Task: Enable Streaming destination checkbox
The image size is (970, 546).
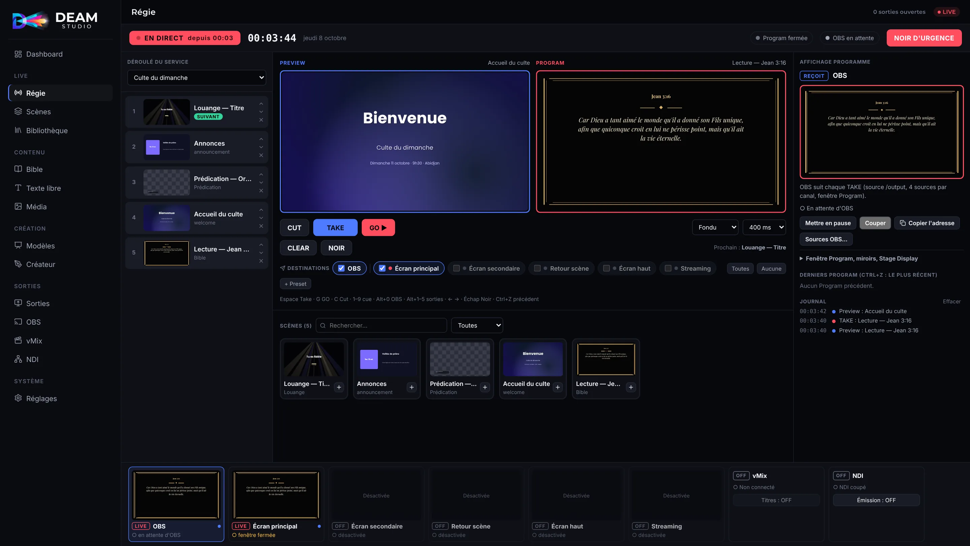Action: tap(668, 268)
